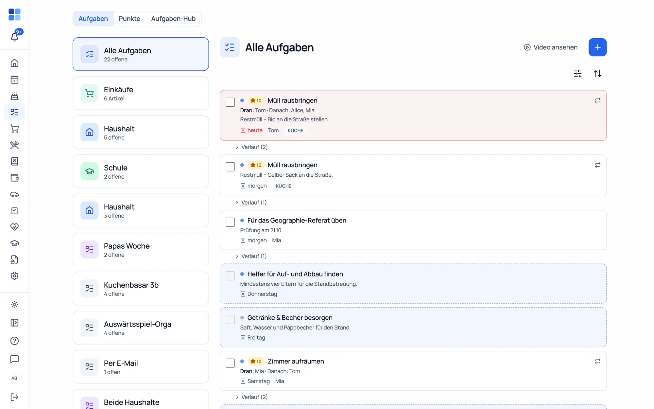
Task: Toggle the light/dark theme sun icon
Action: pos(14,305)
